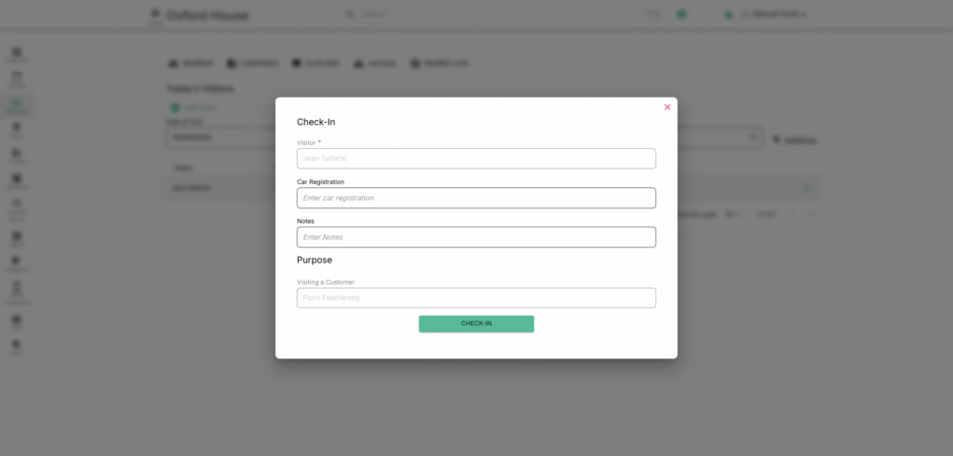Click the search magnifier in the top bar
Screen dimensions: 953x456
coord(350,15)
